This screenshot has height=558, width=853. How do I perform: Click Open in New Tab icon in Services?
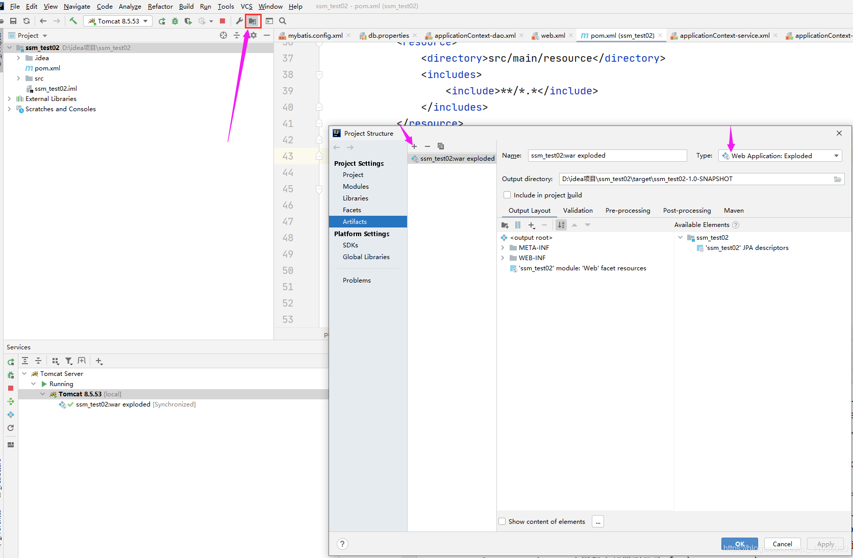coord(82,361)
